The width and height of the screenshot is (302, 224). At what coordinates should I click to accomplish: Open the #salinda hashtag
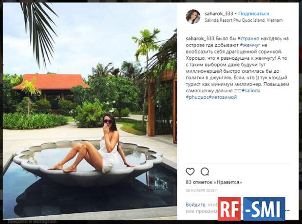[x=251, y=91]
